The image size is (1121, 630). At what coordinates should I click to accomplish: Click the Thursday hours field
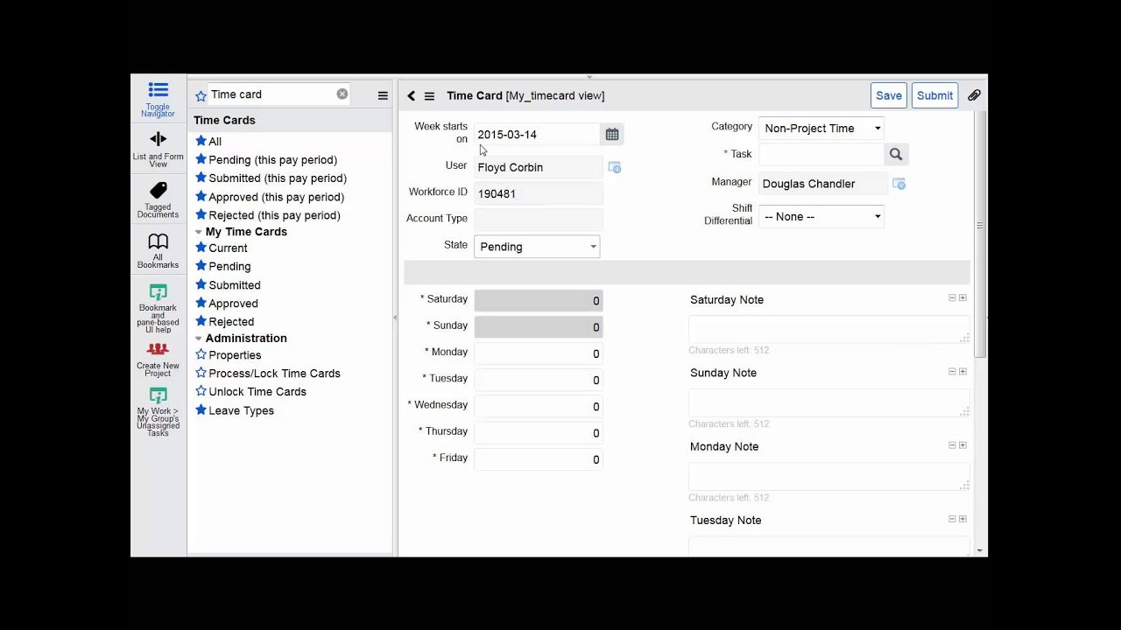pos(538,433)
